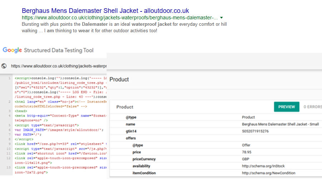Click the tested URL field
322x179 pixels.
(59, 66)
